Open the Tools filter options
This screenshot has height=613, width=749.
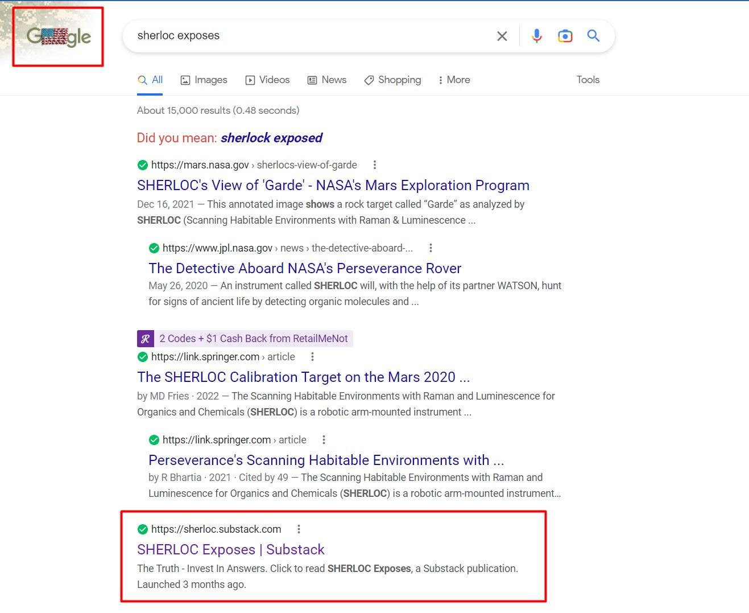tap(588, 80)
